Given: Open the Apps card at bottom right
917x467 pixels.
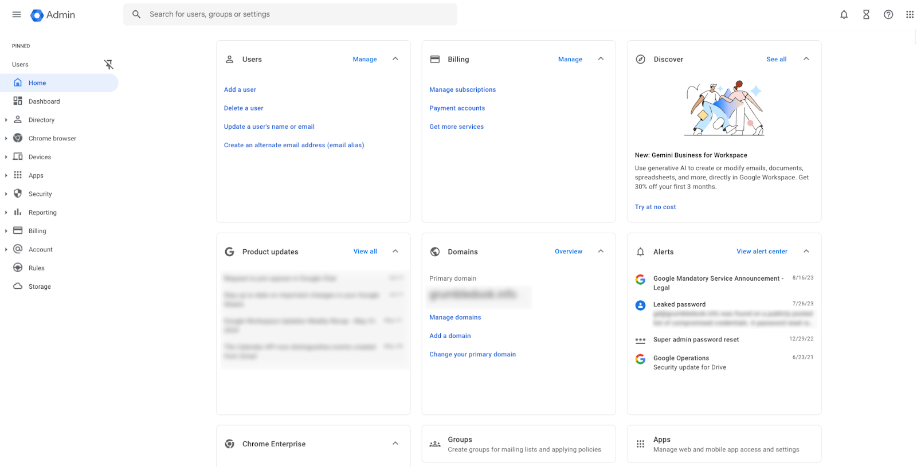Looking at the screenshot, I should coord(724,444).
